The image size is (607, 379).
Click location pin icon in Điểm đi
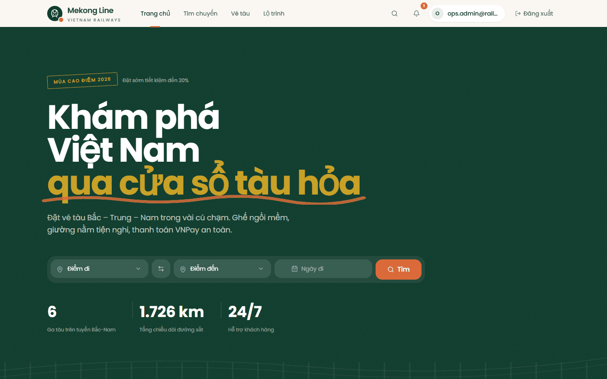tap(60, 269)
